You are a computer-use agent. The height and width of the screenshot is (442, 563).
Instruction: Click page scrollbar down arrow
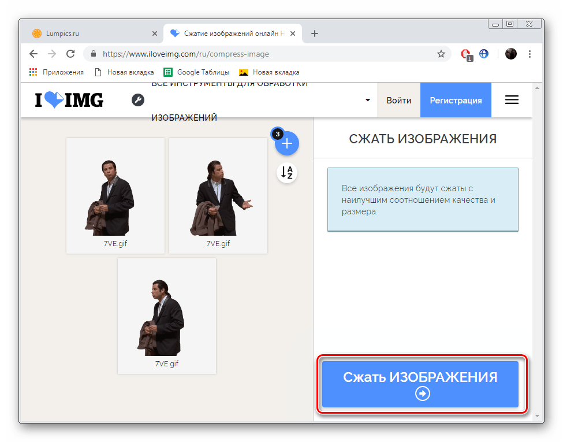[x=537, y=416]
